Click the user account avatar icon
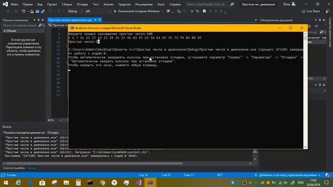The image size is (333, 187). 293,4
